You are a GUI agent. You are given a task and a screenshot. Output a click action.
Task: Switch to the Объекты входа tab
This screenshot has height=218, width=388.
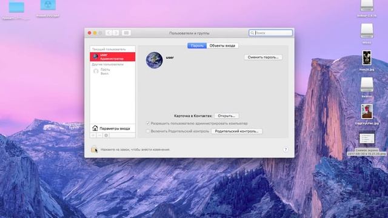coord(222,46)
